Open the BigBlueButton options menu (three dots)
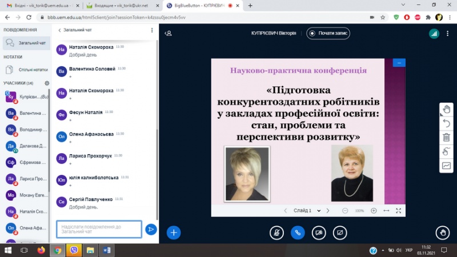This screenshot has height=257, width=457. (447, 34)
